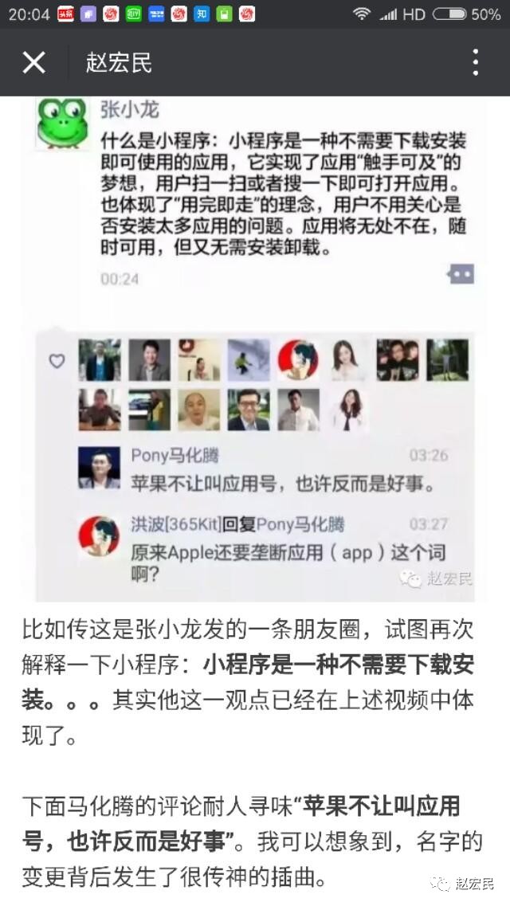
Task: Tap the heart like icon
Action: (57, 361)
